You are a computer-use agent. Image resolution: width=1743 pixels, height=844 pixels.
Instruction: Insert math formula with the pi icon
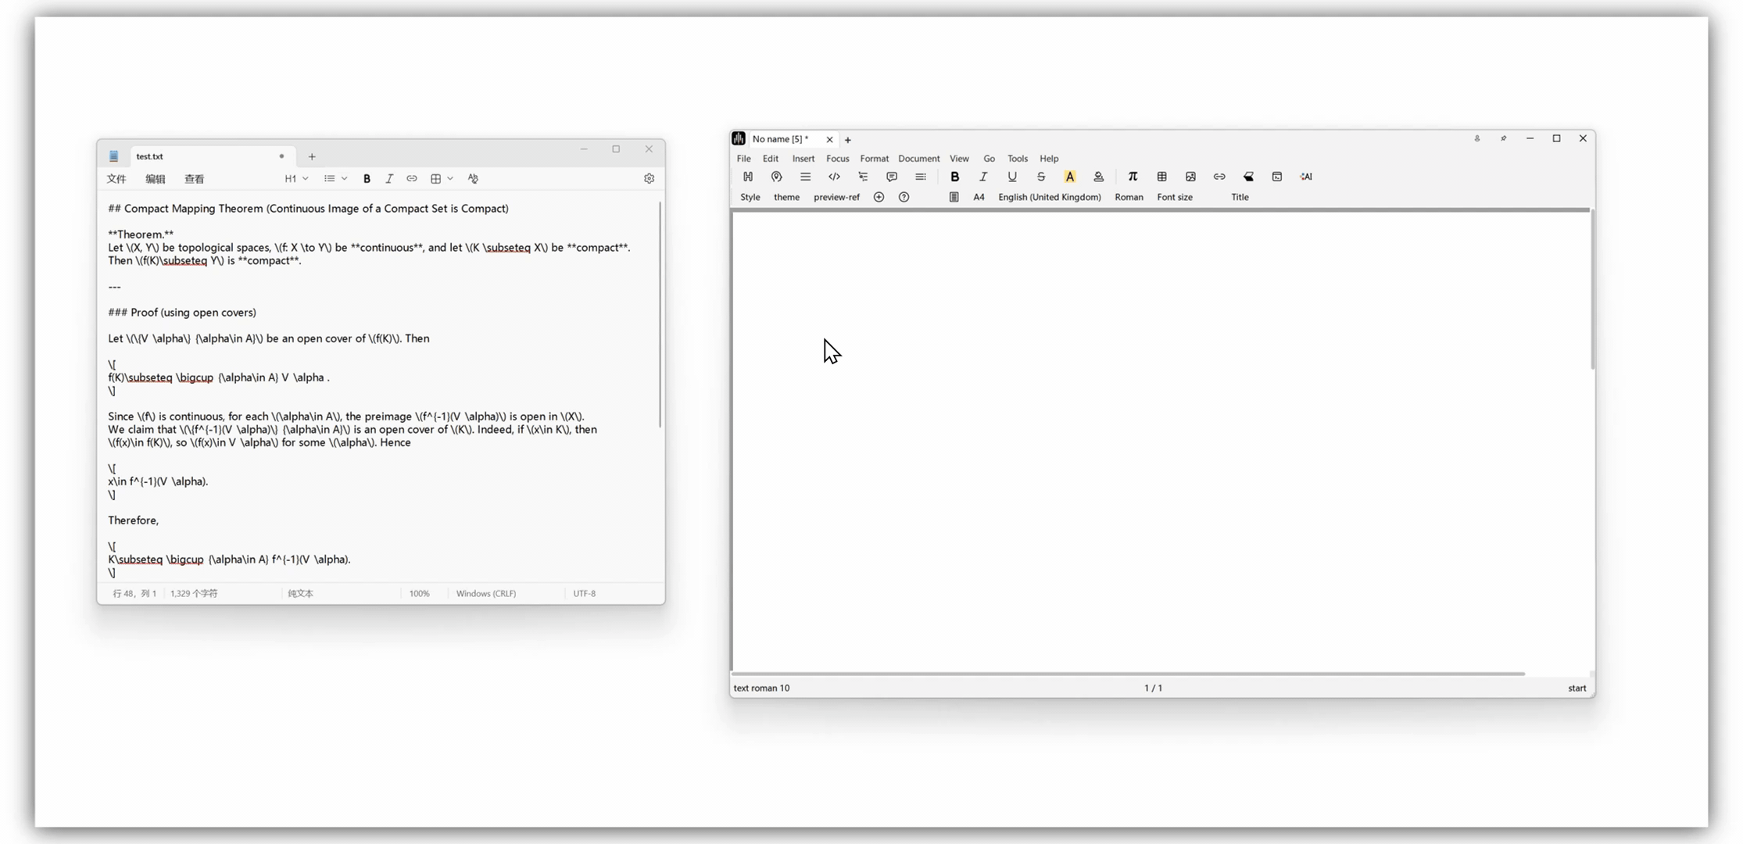(x=1133, y=177)
